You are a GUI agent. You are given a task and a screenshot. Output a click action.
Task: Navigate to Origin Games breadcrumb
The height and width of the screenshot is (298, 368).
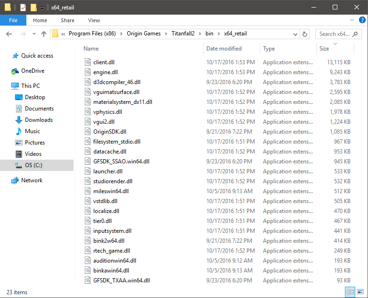point(144,34)
